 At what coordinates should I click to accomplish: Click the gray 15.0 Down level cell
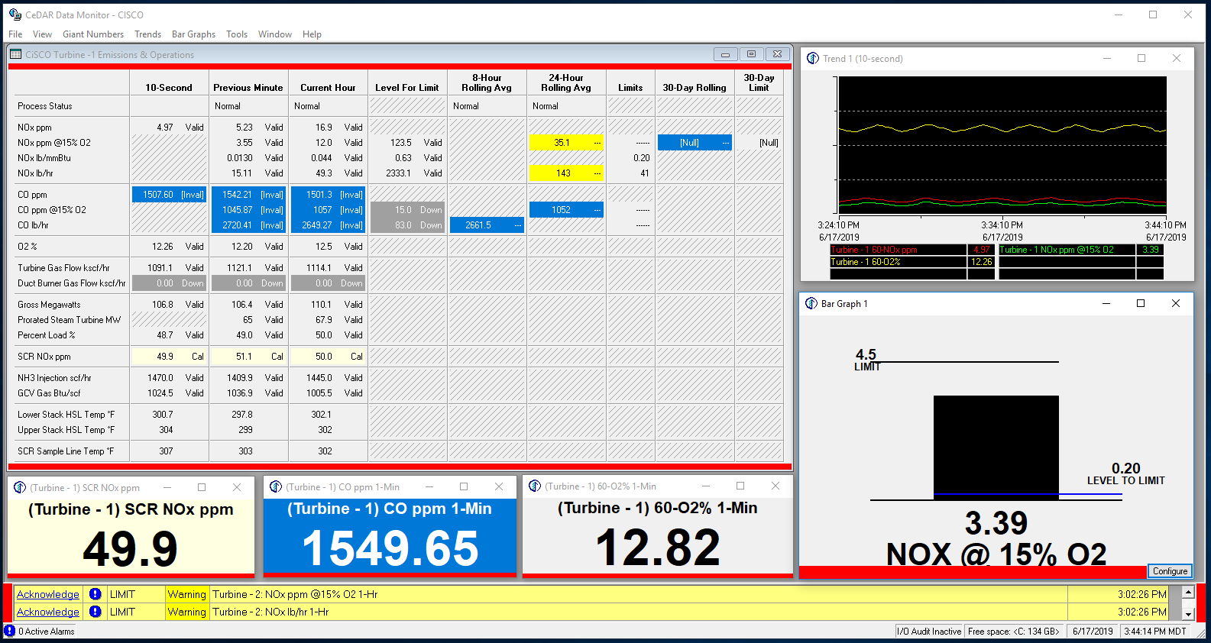pyautogui.click(x=407, y=210)
